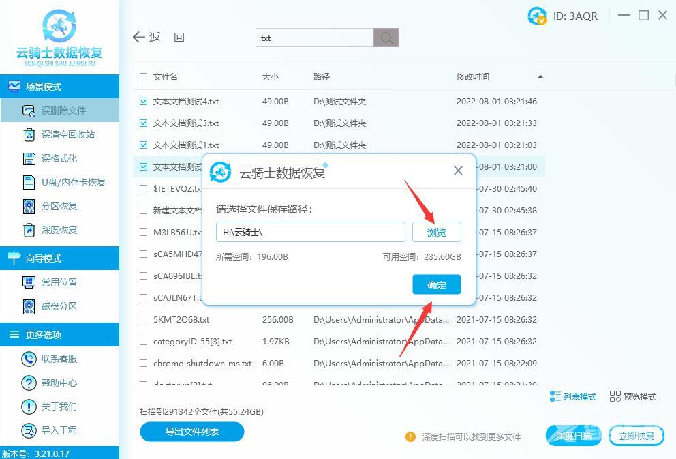Uncheck 文本文档测试1.txt checkbox
Screen dimensions: 676x459
tap(144, 145)
